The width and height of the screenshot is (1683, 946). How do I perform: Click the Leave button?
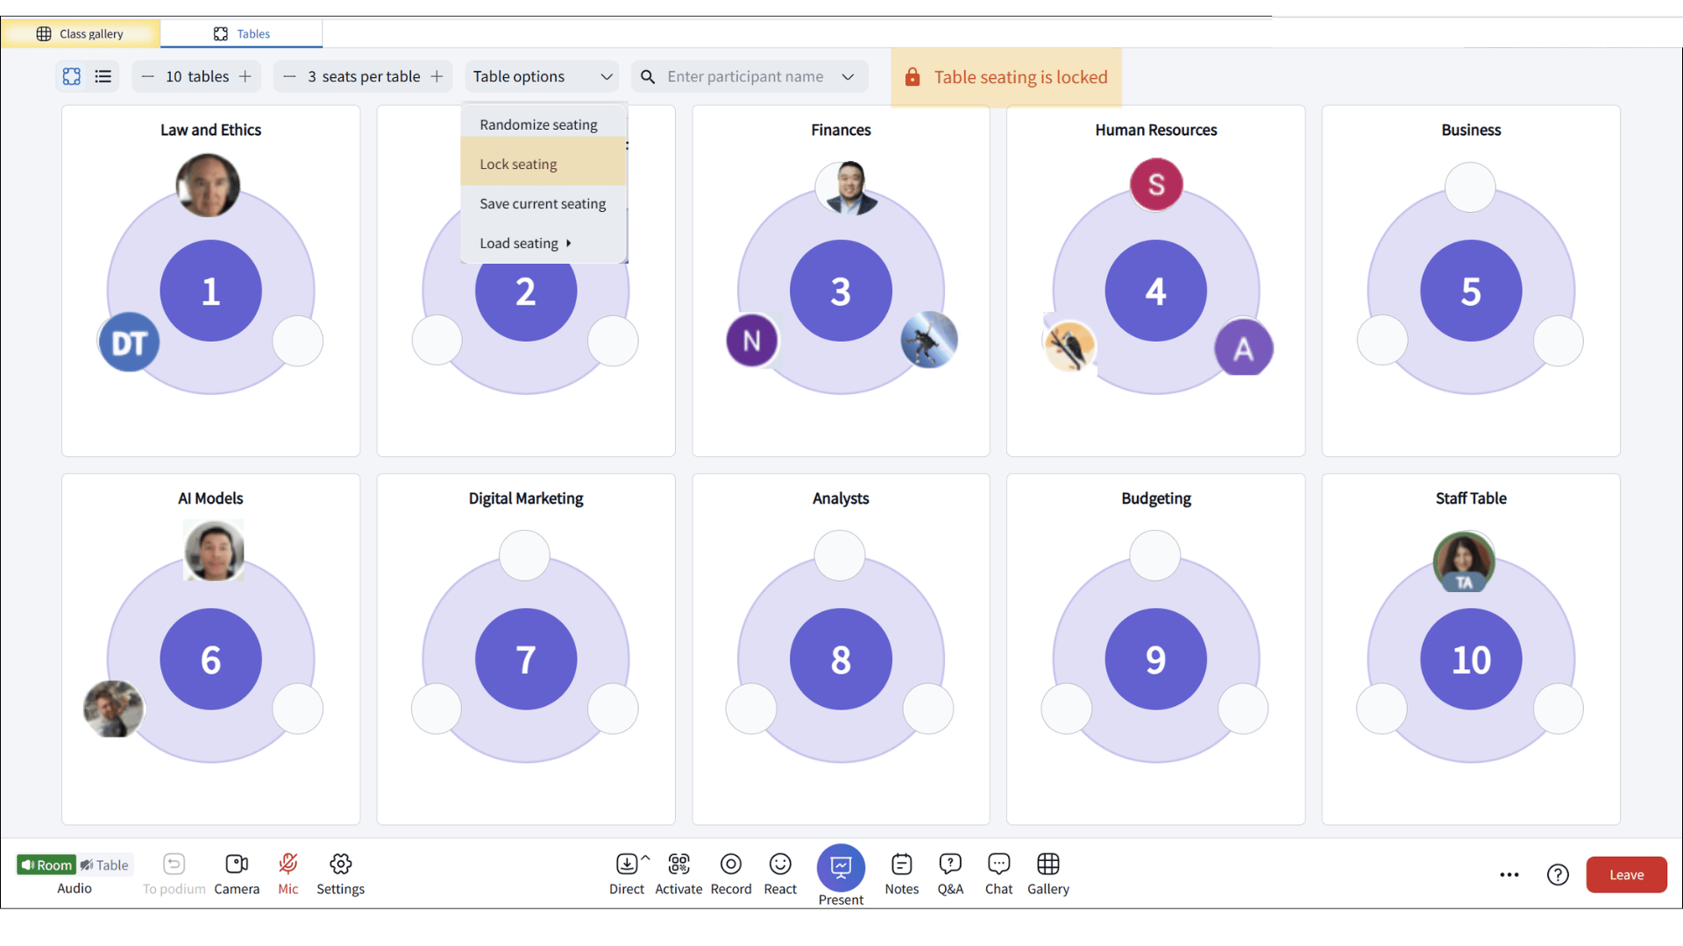pyautogui.click(x=1626, y=874)
